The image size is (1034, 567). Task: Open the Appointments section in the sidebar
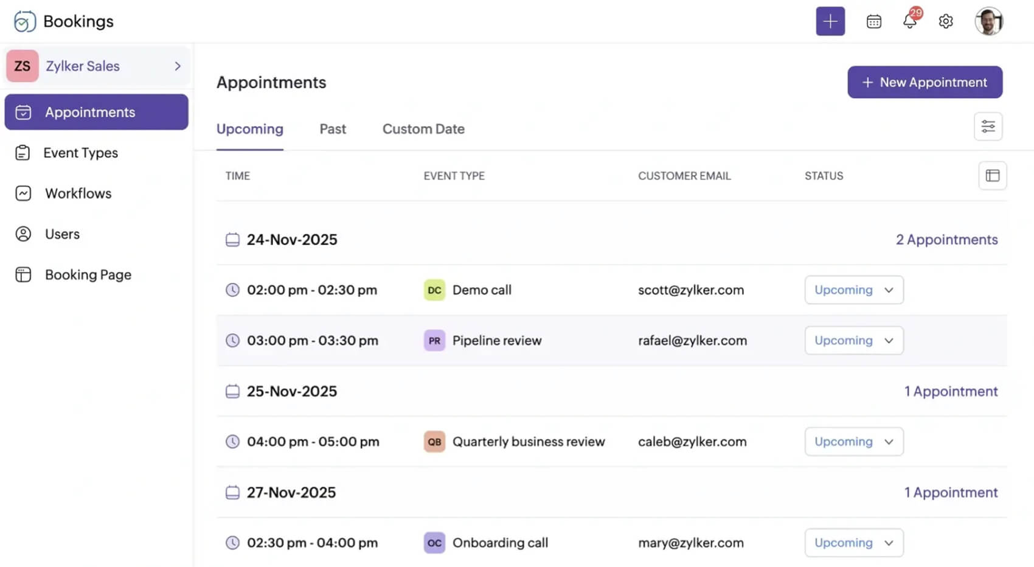pos(89,112)
